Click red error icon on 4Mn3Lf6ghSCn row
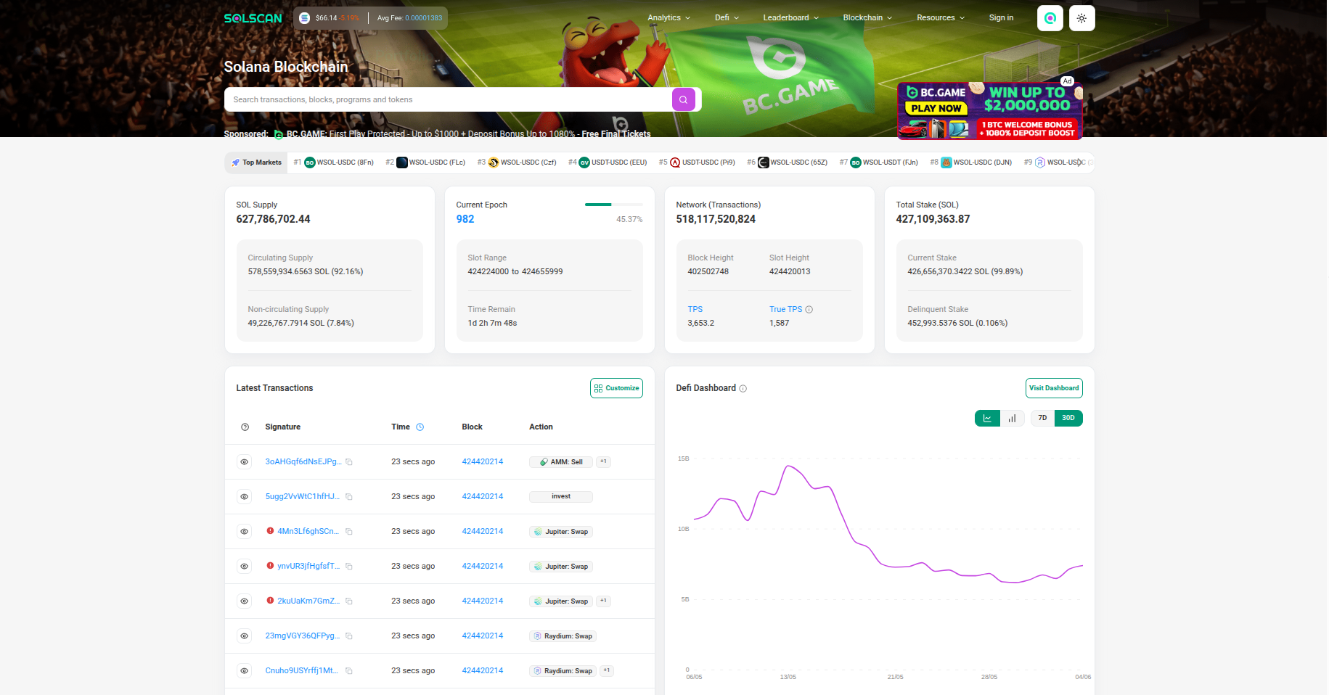This screenshot has width=1329, height=695. coord(270,531)
